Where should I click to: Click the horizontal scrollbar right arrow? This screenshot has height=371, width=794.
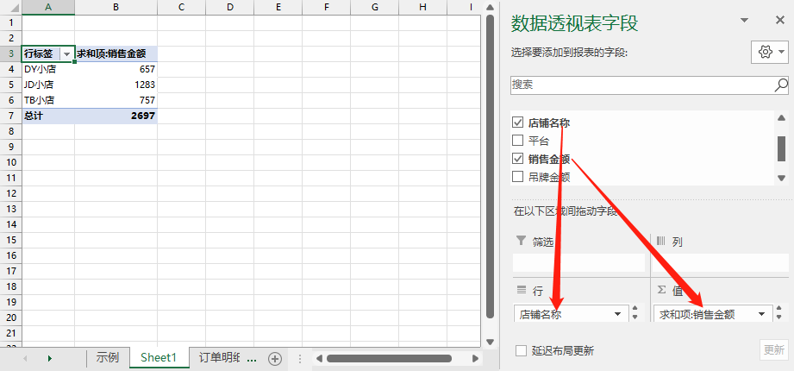click(x=476, y=358)
